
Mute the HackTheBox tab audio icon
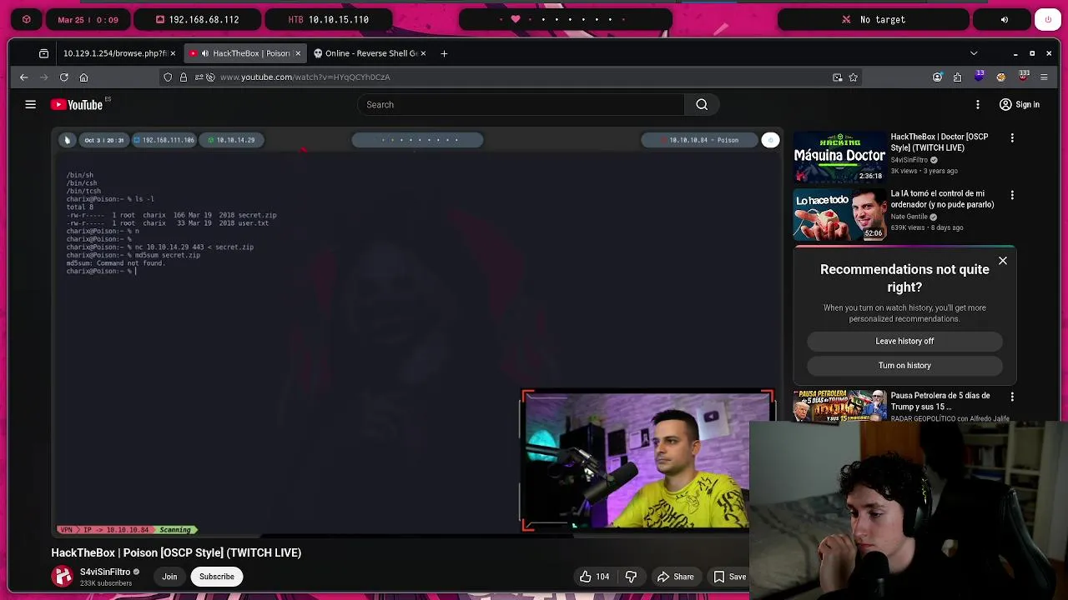pos(205,53)
